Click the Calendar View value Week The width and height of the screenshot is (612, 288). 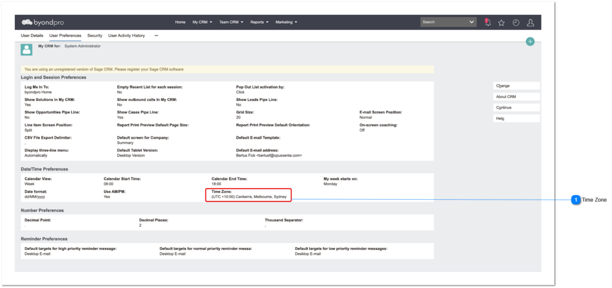29,184
